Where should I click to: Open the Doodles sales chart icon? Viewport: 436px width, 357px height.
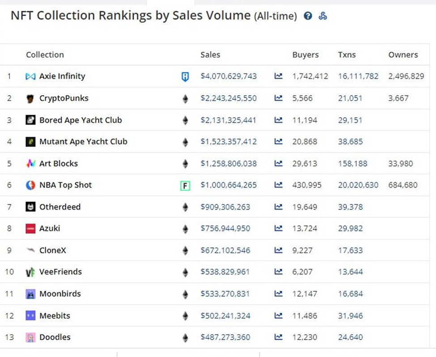278,337
